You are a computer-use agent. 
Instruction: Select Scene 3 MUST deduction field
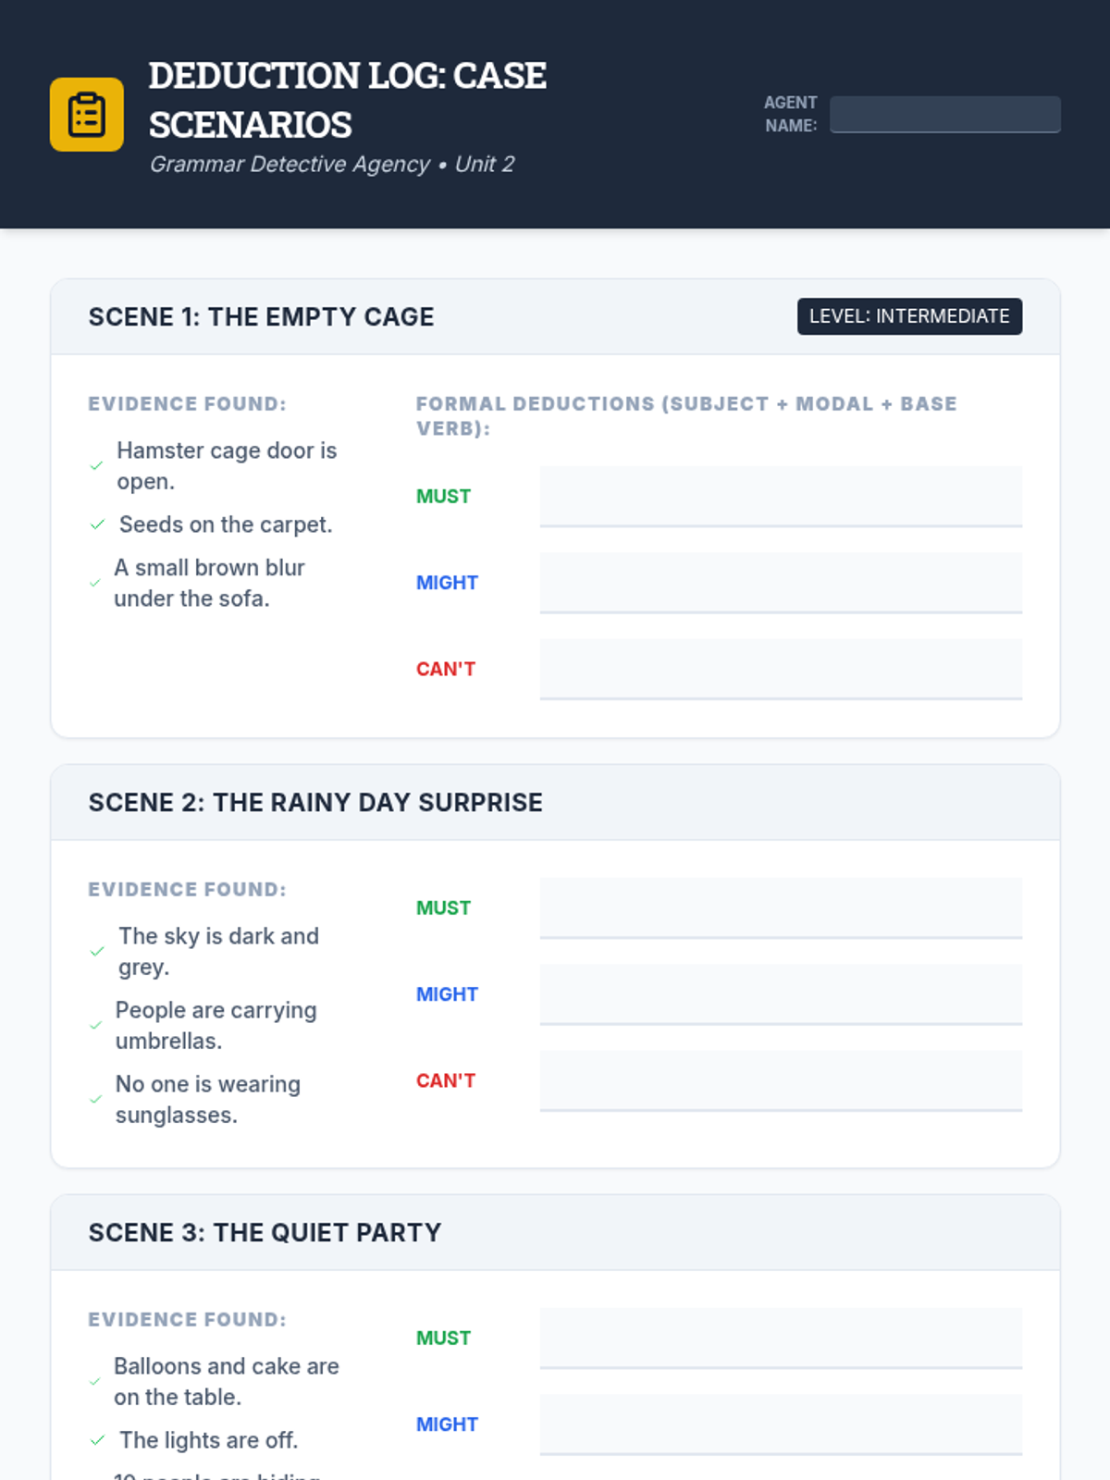(x=781, y=1338)
